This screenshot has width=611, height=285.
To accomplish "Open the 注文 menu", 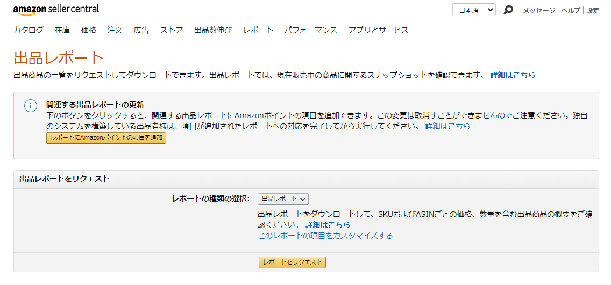I will tap(115, 30).
